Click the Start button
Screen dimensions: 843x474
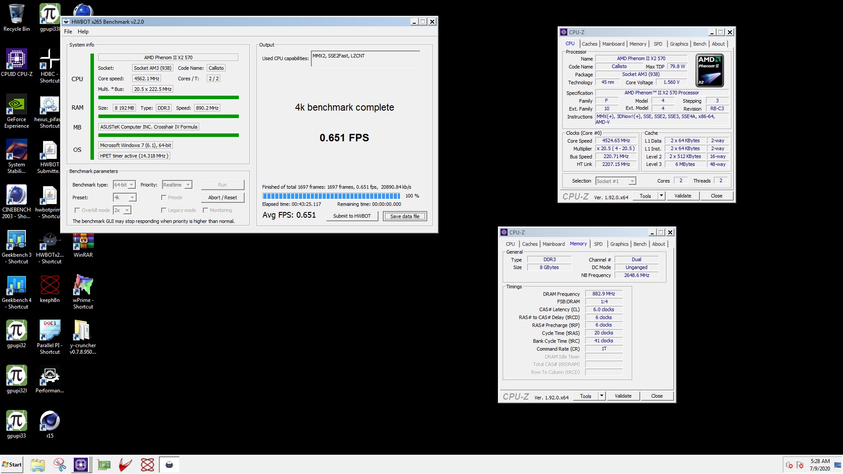point(12,465)
